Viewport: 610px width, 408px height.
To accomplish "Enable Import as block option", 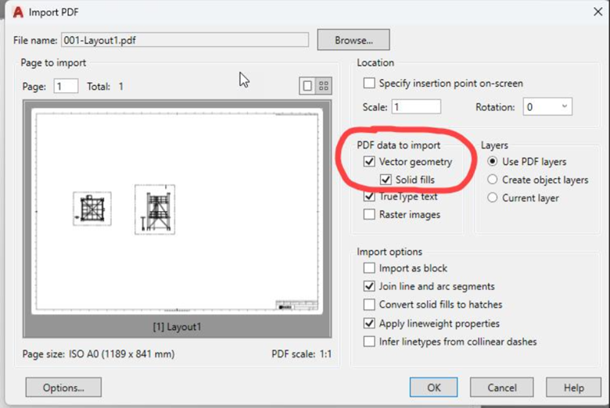I will pos(369,268).
